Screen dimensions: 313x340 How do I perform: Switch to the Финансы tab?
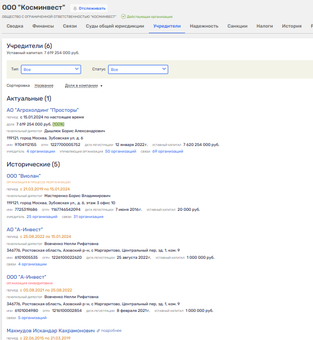pyautogui.click(x=43, y=26)
